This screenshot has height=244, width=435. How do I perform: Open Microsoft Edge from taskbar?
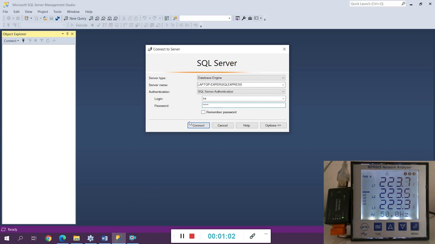coord(63,238)
